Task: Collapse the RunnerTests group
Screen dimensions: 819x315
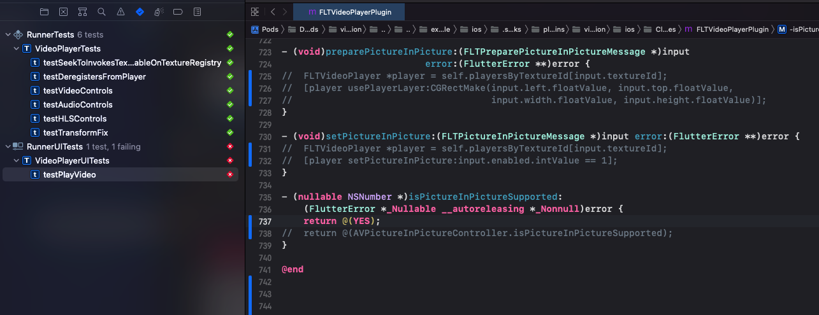Action: pyautogui.click(x=7, y=34)
